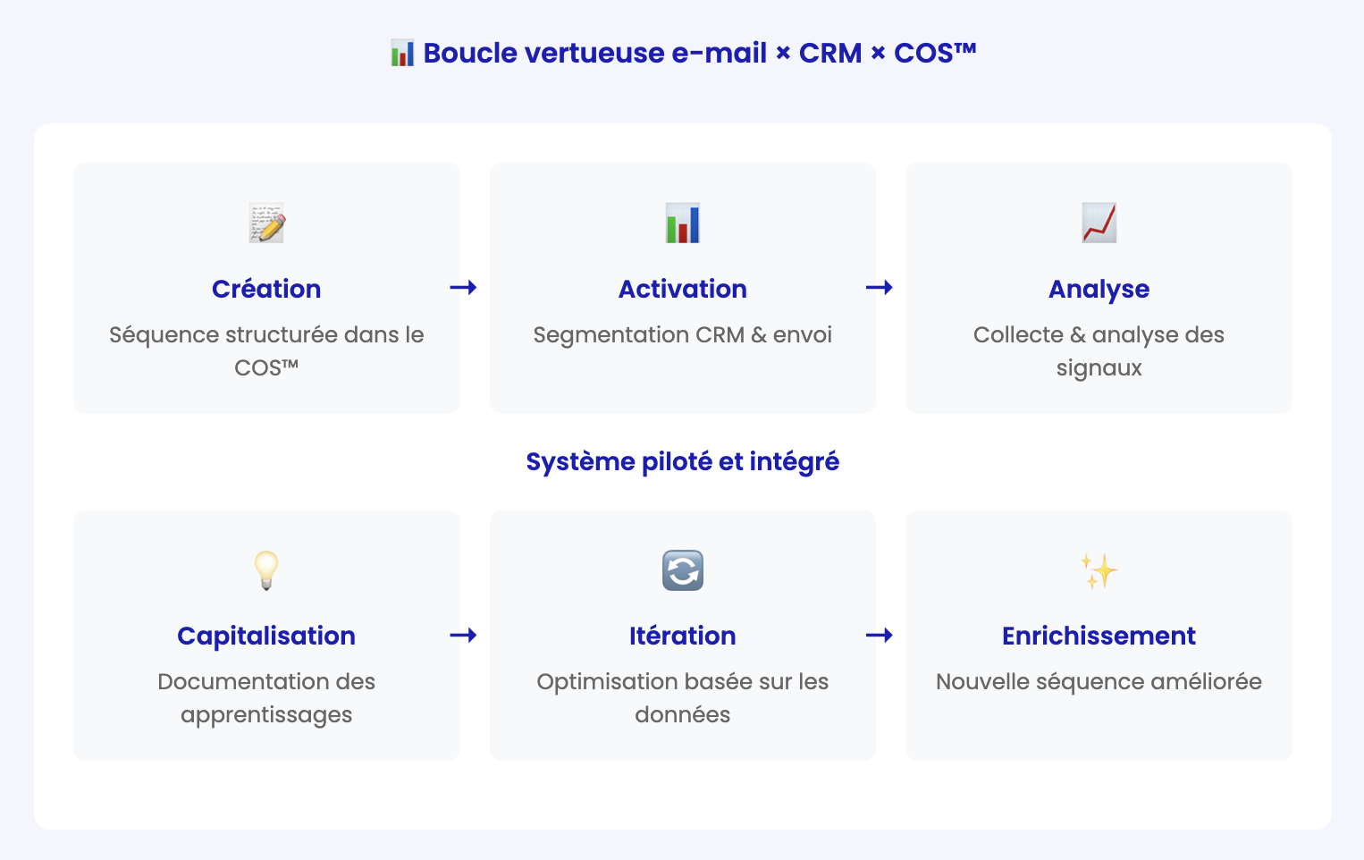Click the refresh arrows icon above Itération
This screenshot has width=1364, height=860.
(x=683, y=570)
